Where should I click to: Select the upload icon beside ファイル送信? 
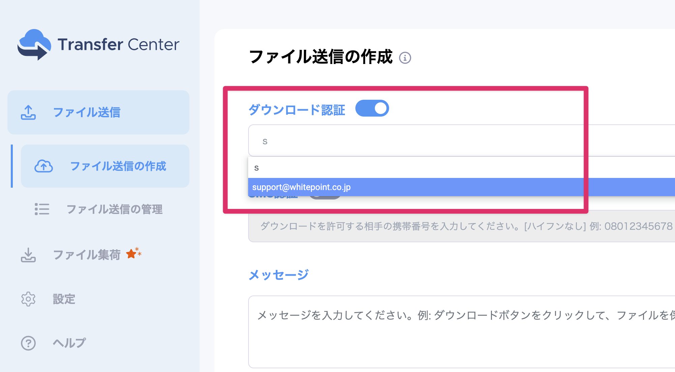29,113
